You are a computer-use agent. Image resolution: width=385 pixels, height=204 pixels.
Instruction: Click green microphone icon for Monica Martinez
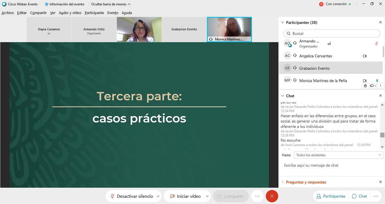pyautogui.click(x=377, y=80)
